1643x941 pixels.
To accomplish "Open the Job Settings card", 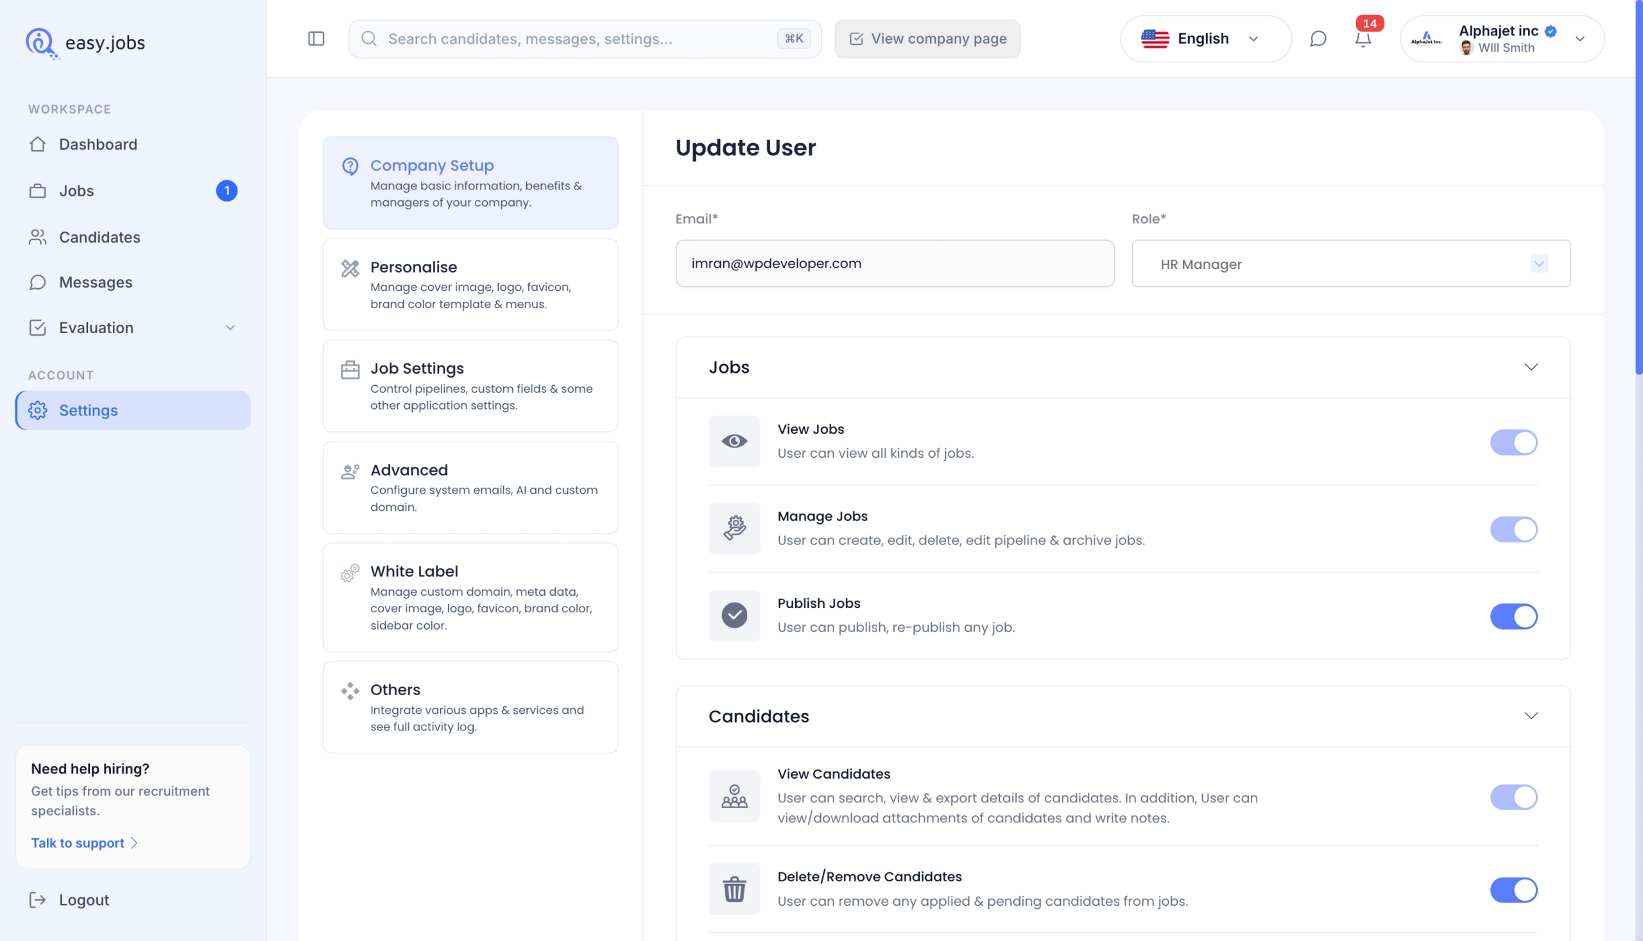I will (x=470, y=386).
